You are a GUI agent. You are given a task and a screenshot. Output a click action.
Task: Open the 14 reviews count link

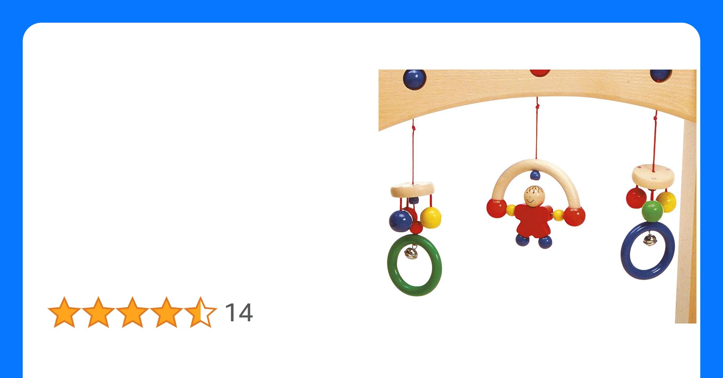(x=239, y=313)
